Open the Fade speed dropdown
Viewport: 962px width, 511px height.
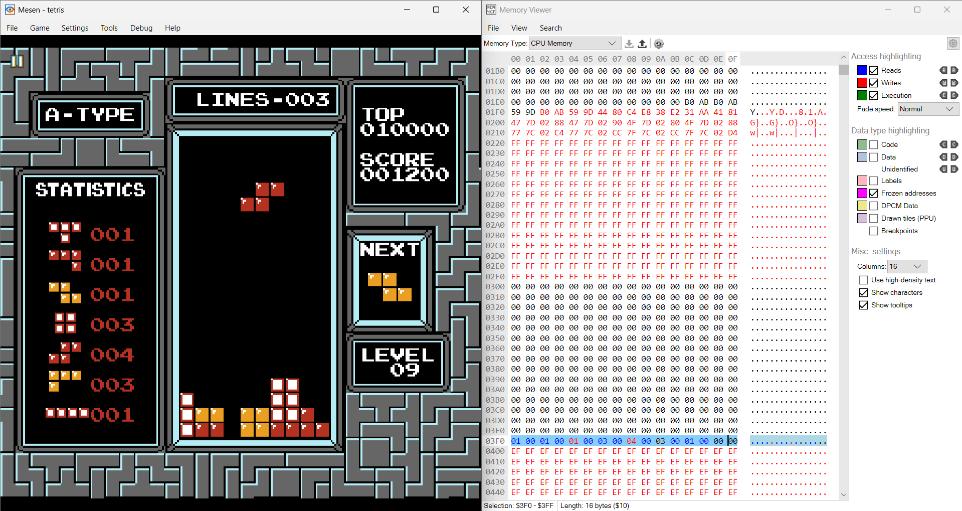point(928,109)
